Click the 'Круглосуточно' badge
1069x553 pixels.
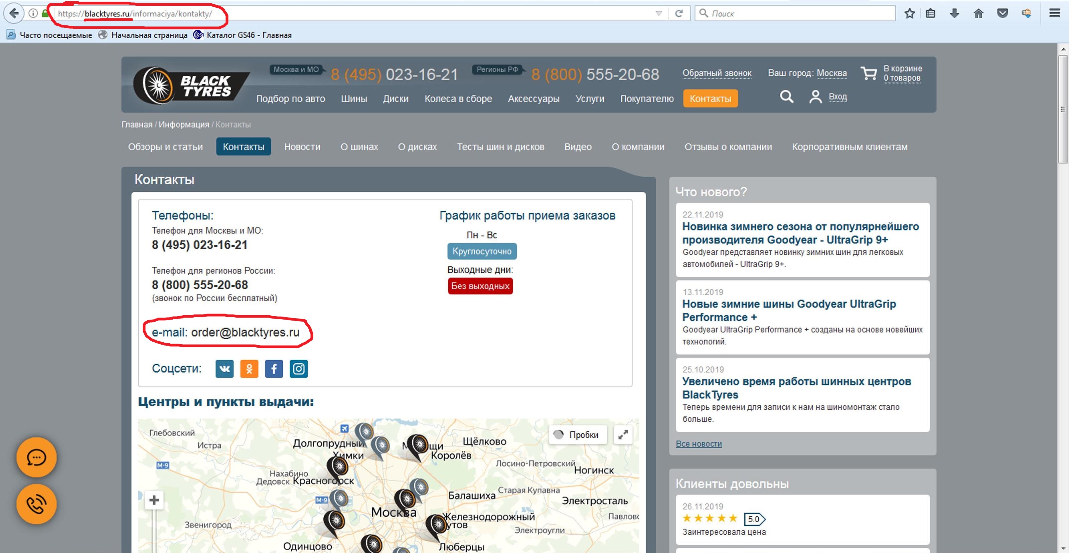point(482,251)
